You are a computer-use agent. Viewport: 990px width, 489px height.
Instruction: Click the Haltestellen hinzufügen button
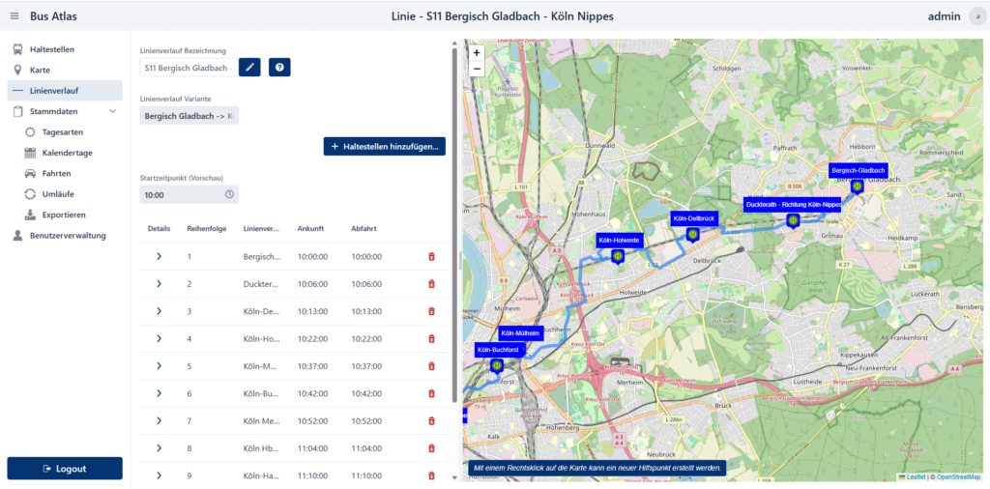[385, 147]
